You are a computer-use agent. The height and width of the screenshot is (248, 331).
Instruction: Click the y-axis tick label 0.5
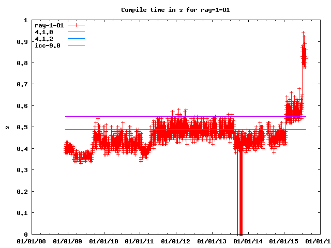point(23,127)
